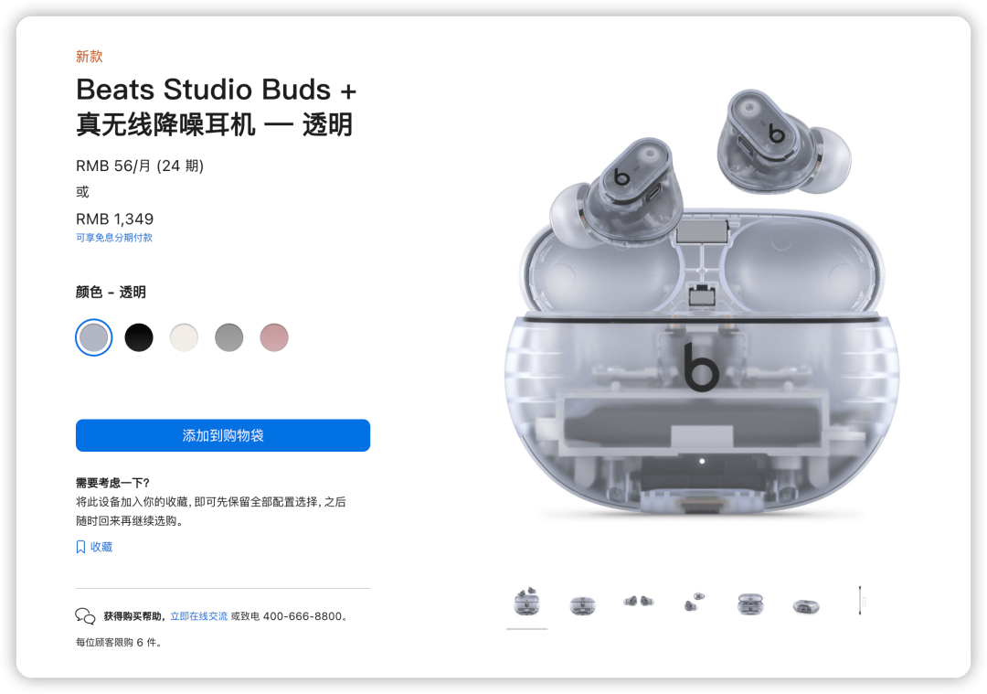Select sixth thumbnail showing angled case
The width and height of the screenshot is (987, 694).
click(x=806, y=606)
